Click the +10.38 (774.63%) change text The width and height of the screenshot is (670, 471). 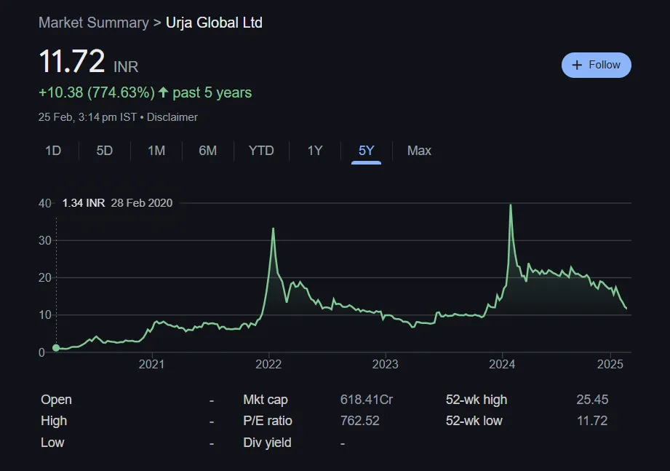[97, 92]
